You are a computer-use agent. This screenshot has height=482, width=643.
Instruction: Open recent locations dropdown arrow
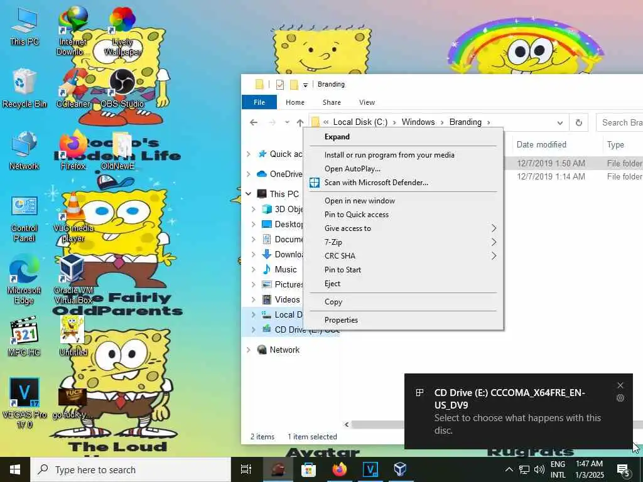(287, 122)
